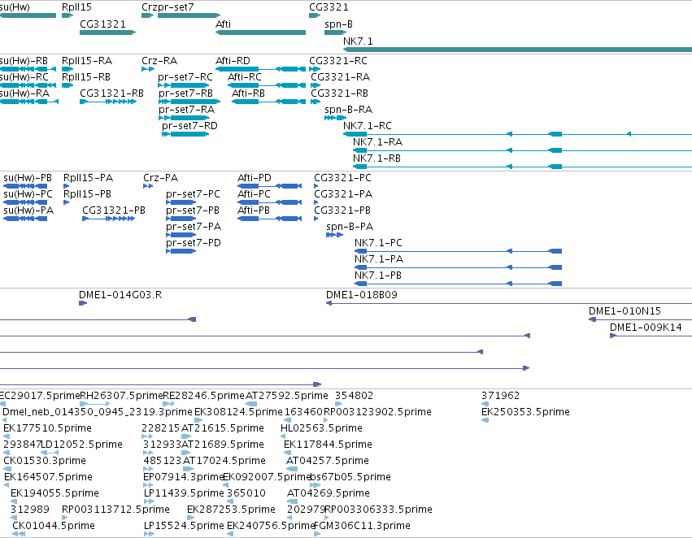Viewport: 692px width, 538px height.
Task: Select the EK194055.5prime EST label
Action: [54, 493]
